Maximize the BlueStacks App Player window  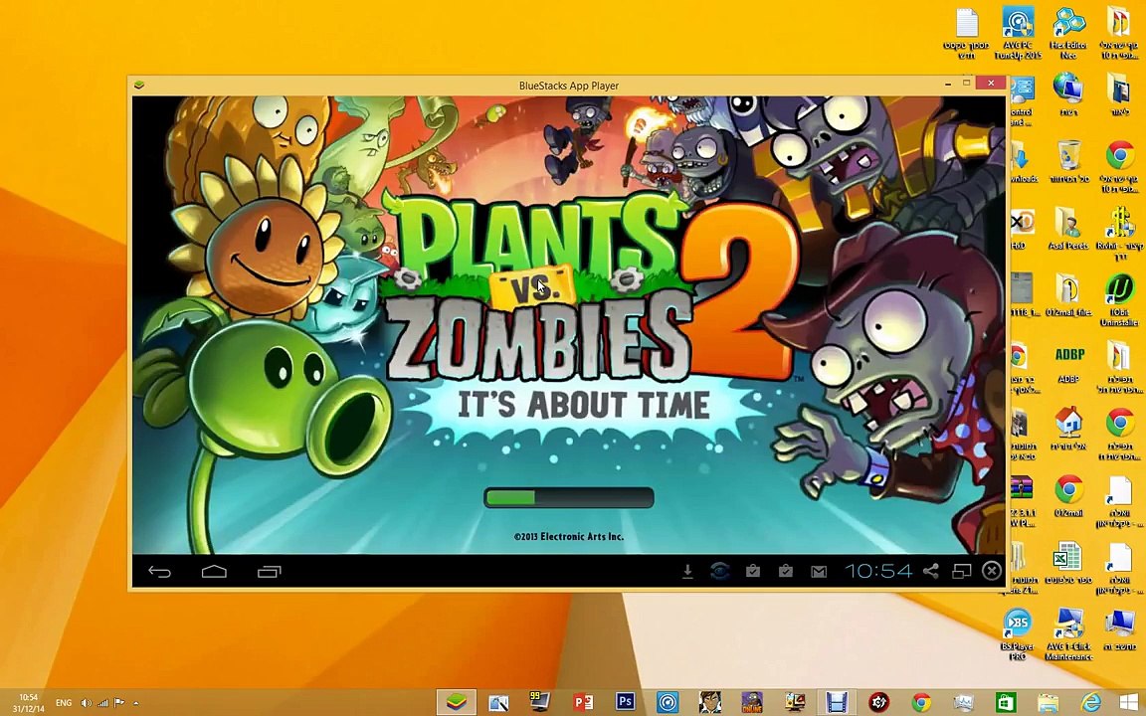(x=966, y=84)
